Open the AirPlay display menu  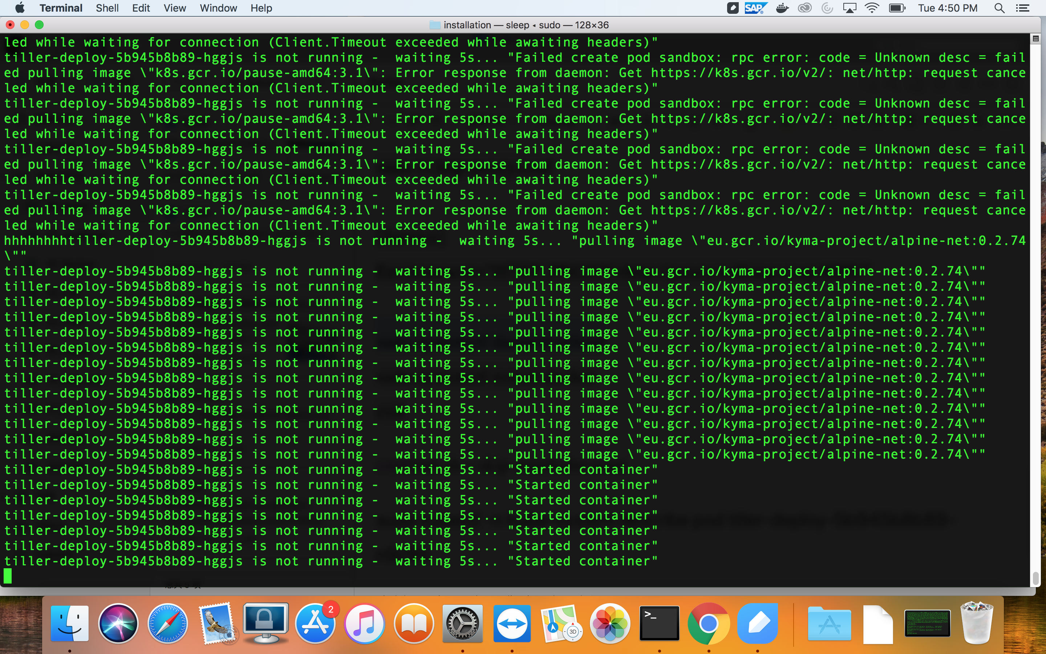(x=850, y=8)
